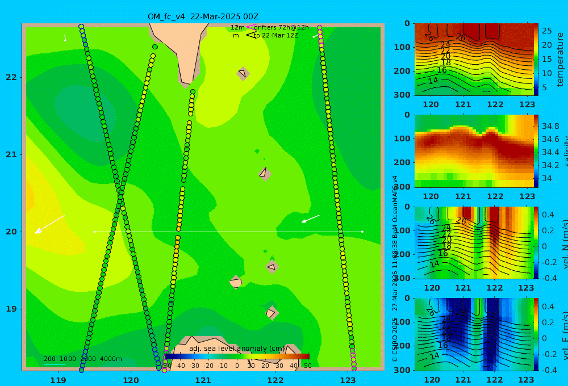568x386 pixels.
Task: Click the '14' isotherm label in the temperature panel
Action: coord(433,81)
